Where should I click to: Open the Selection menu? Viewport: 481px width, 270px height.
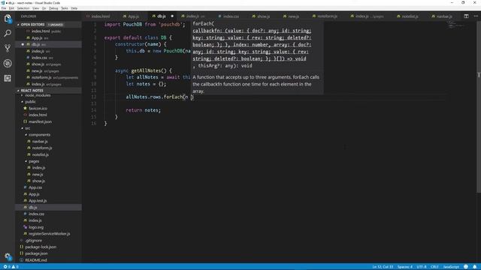pos(23,8)
